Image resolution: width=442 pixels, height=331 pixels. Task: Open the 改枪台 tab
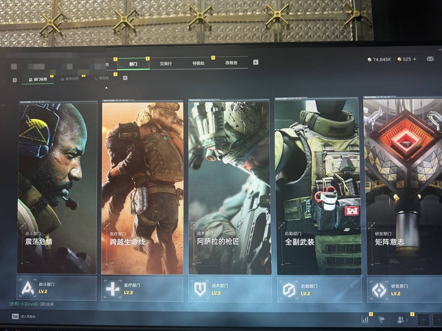pos(231,63)
